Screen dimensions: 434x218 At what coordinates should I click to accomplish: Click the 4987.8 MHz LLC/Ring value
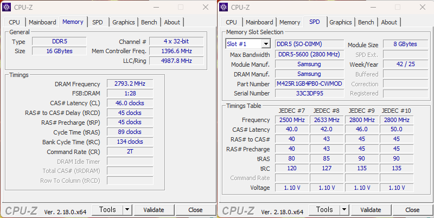click(176, 61)
